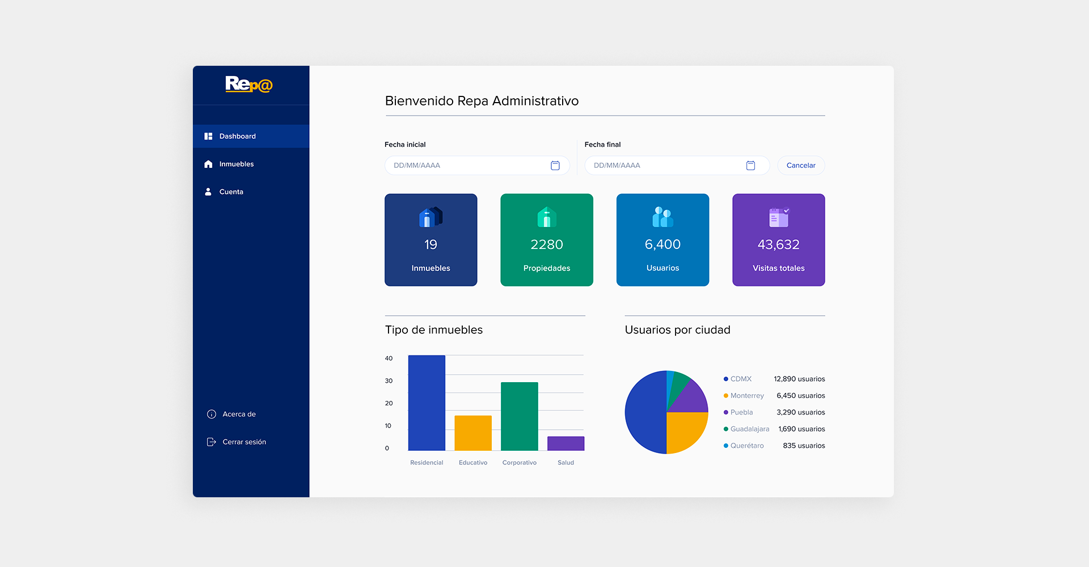Open calendar picker for Fecha inicial
The width and height of the screenshot is (1089, 567).
(555, 166)
